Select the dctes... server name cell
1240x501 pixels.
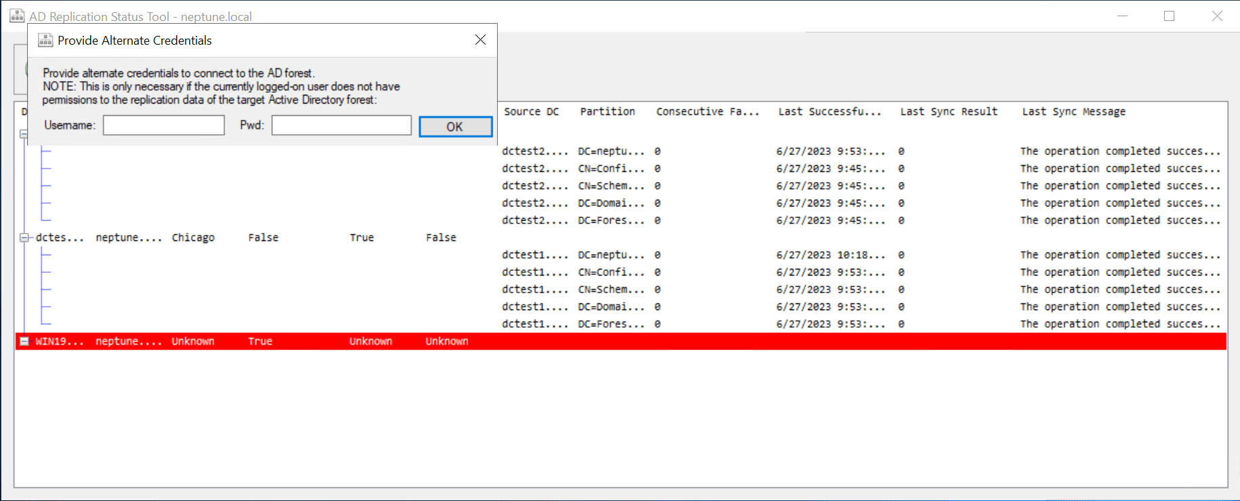[x=60, y=238]
